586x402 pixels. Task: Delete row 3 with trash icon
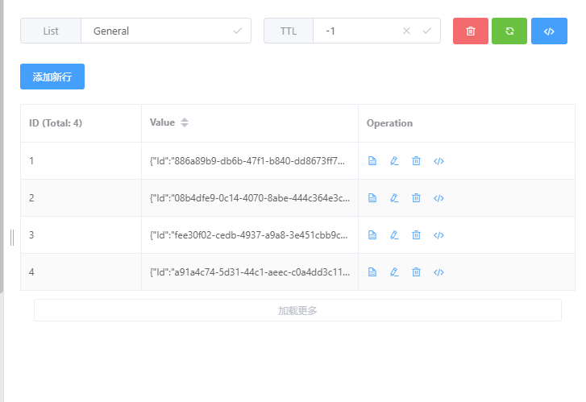(x=417, y=235)
